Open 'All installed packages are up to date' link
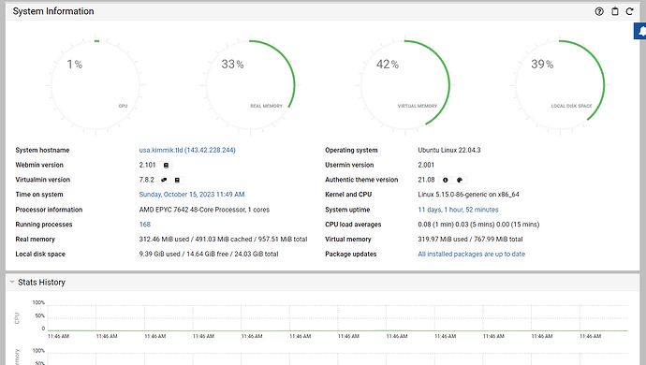 pyautogui.click(x=471, y=255)
